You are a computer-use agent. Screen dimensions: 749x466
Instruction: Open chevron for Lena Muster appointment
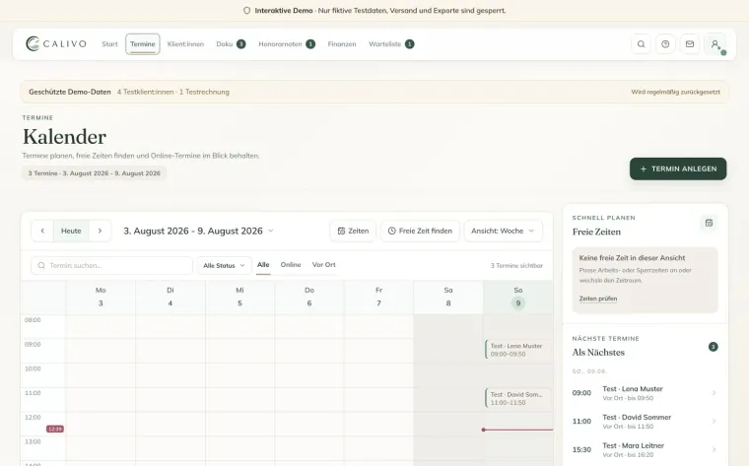point(715,393)
